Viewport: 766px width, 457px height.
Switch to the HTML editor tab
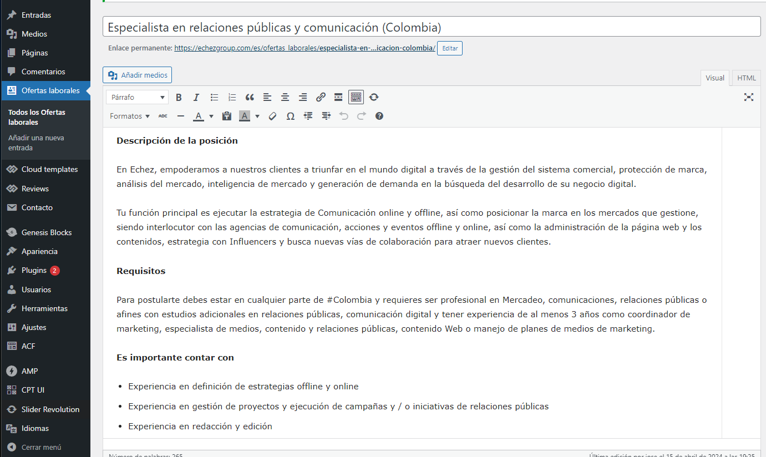747,78
